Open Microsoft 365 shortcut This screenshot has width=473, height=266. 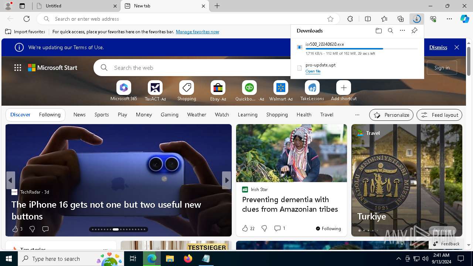[124, 91]
